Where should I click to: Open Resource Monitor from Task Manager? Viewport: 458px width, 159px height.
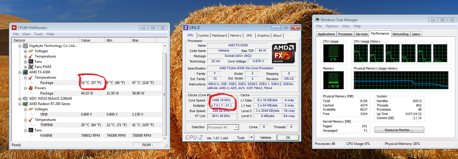(399, 130)
